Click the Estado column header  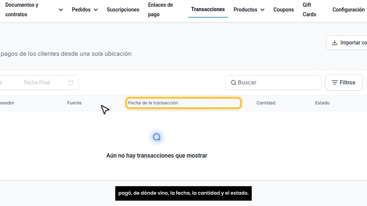coord(322,103)
